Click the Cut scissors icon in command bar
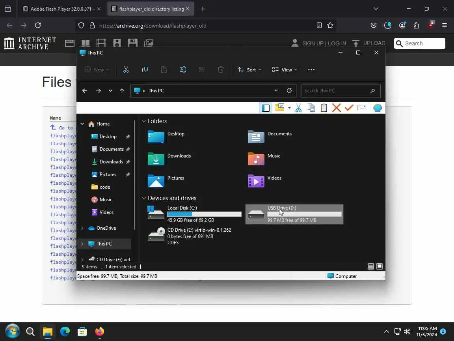 [x=126, y=69]
